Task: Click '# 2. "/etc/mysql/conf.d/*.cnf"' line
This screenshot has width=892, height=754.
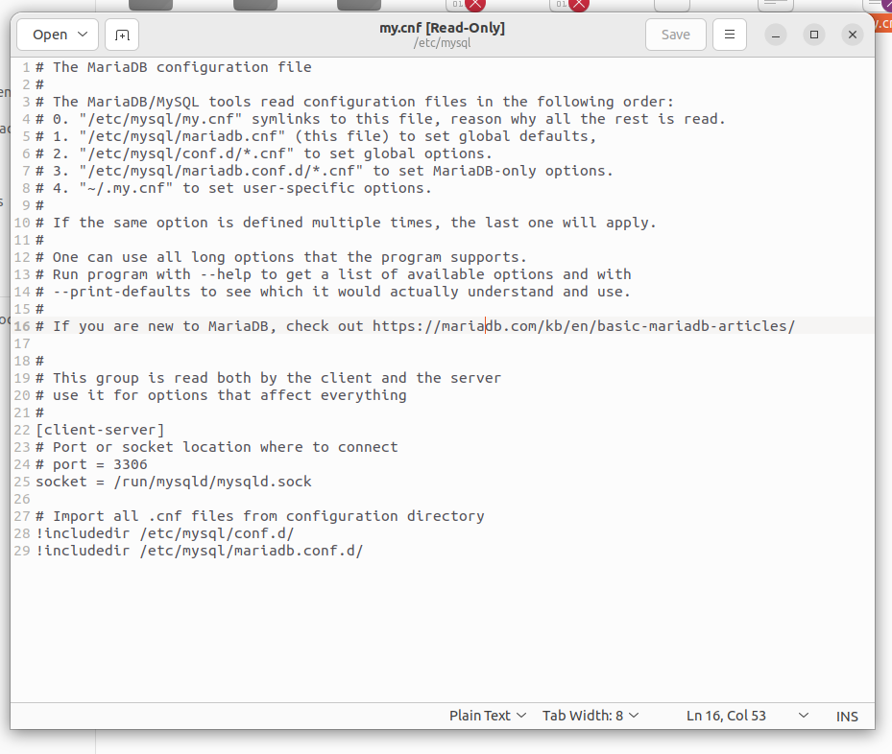Action: 264,153
